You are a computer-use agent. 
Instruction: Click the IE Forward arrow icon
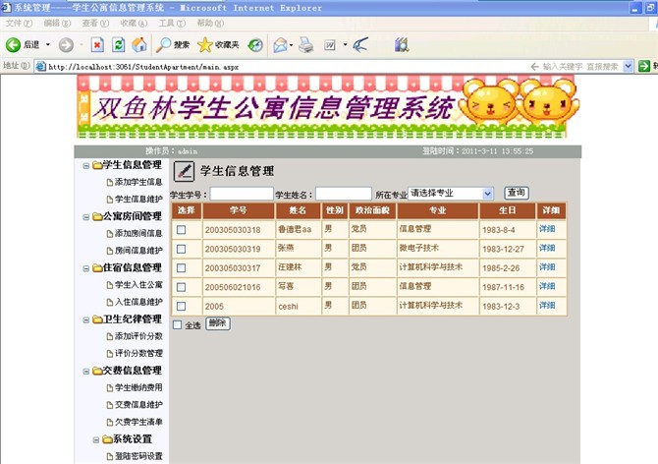coord(66,44)
